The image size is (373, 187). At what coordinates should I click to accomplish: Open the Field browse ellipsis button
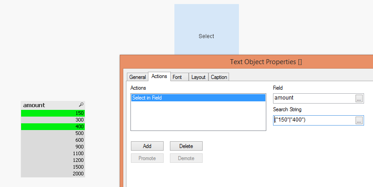[359, 99]
